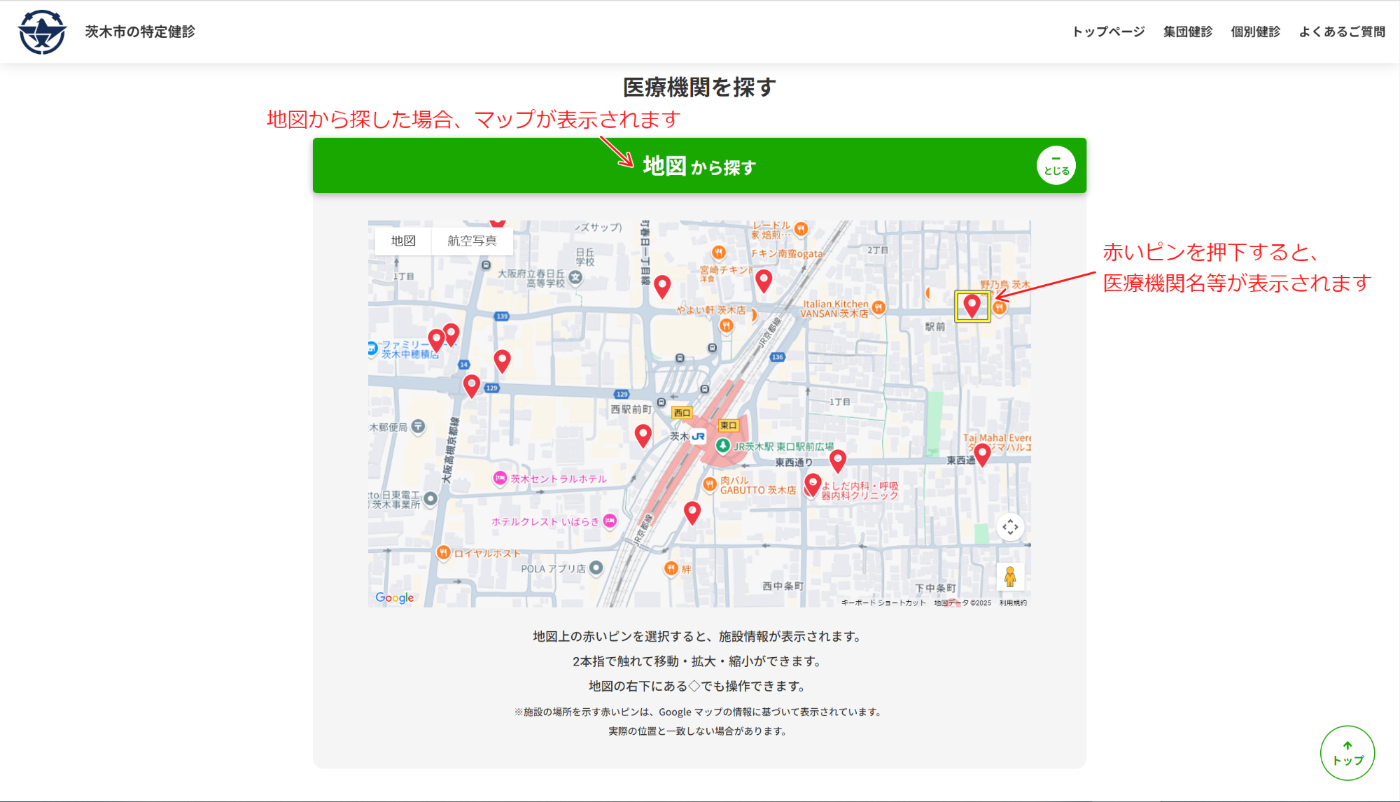
Task: Click the 下中条町 area label
Action: coord(935,588)
